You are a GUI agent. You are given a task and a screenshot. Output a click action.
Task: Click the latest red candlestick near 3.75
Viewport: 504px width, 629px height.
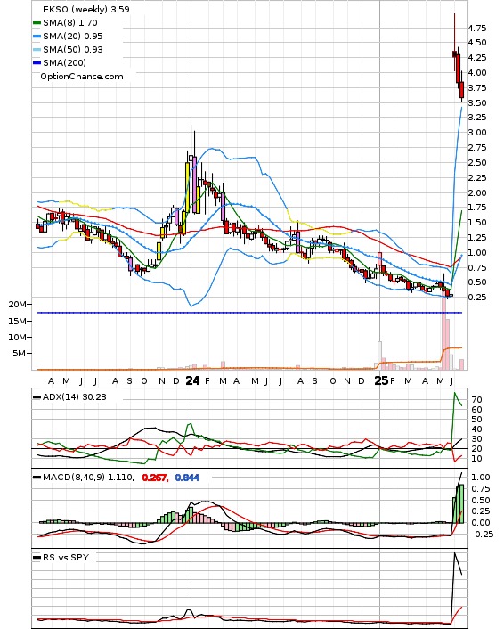coord(462,89)
